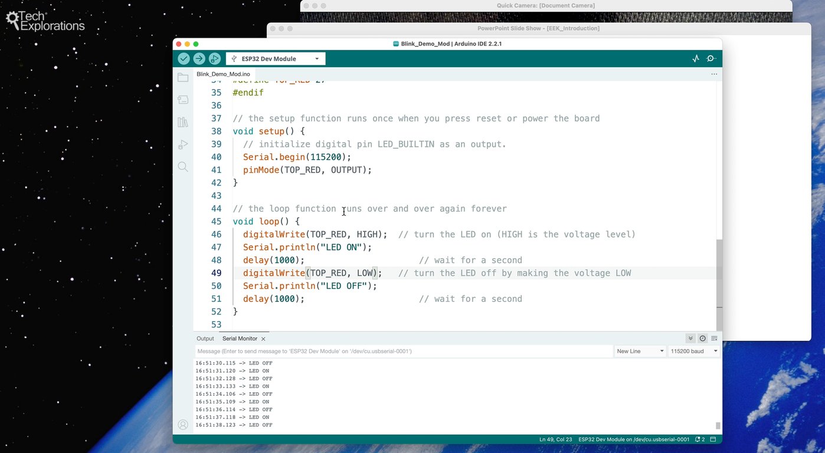
Task: Open the Serial Plotter
Action: click(696, 58)
